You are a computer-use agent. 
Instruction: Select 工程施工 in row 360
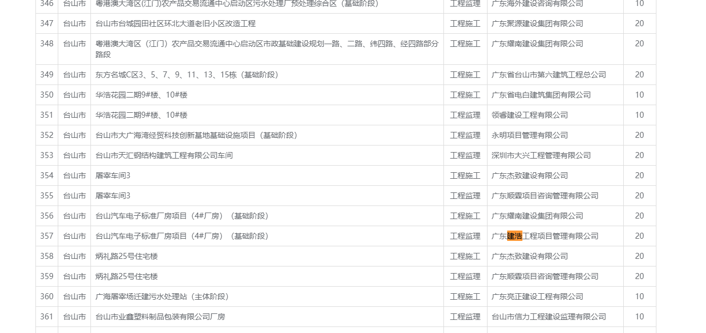[465, 296]
